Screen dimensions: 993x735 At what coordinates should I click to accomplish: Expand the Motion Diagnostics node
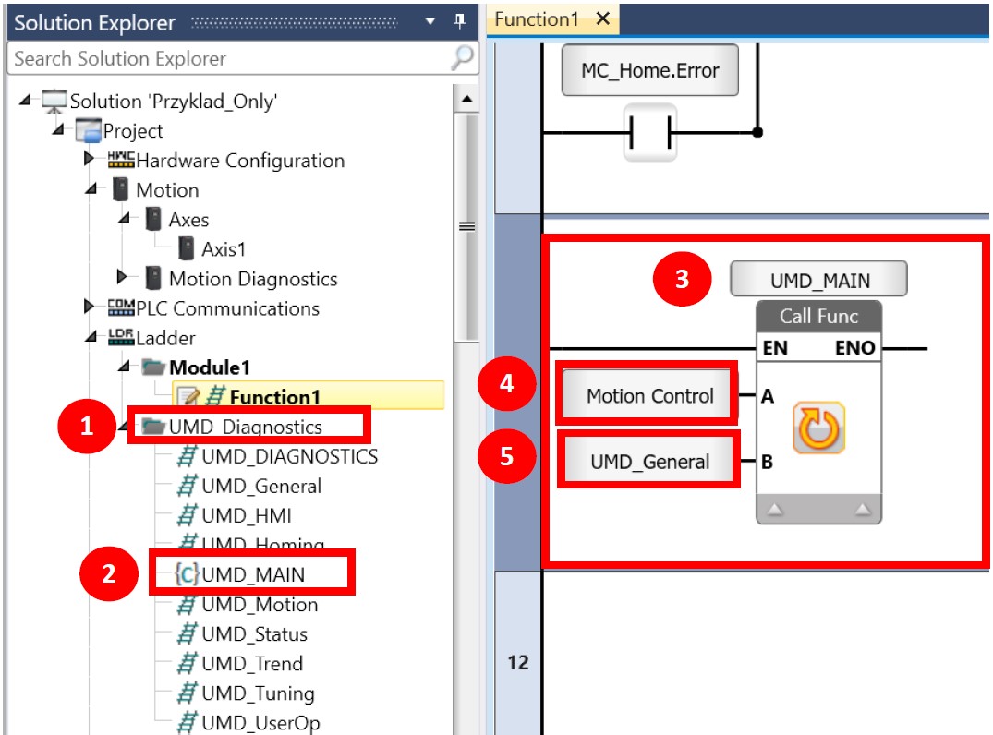tap(122, 277)
